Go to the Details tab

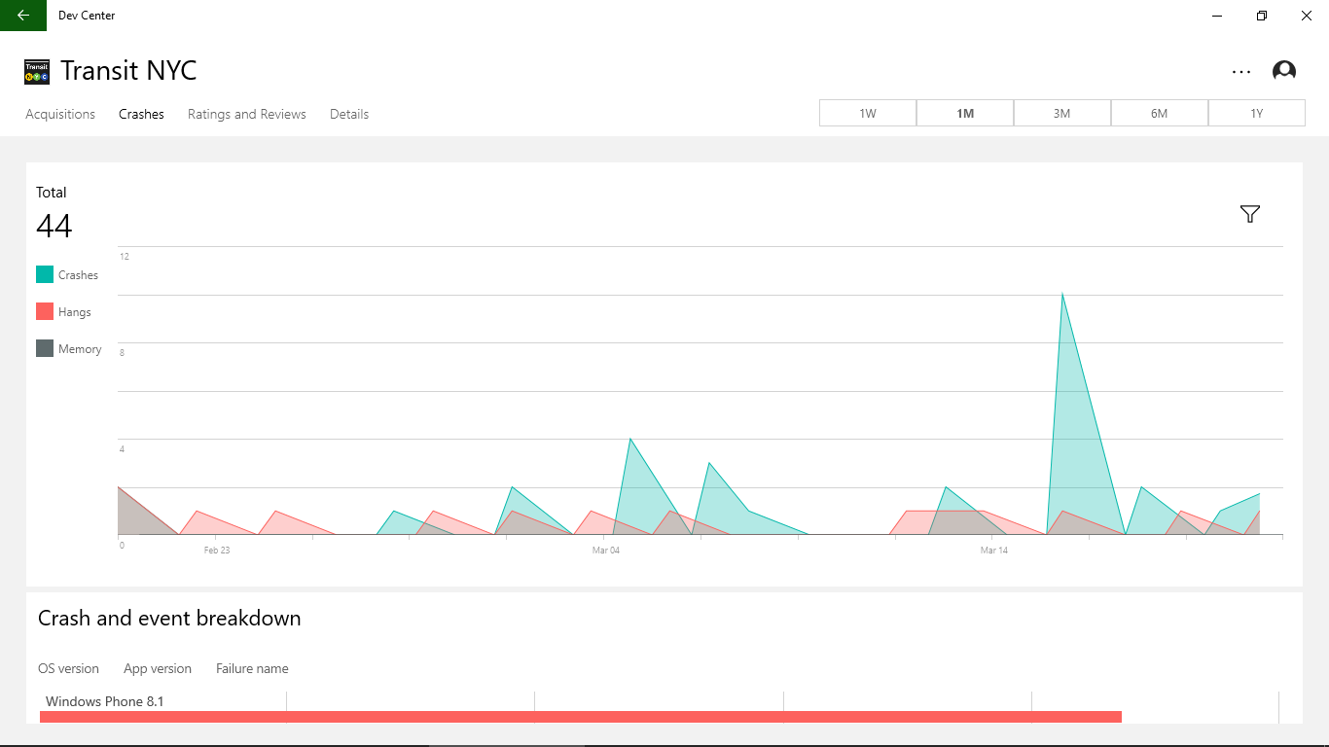pos(349,114)
